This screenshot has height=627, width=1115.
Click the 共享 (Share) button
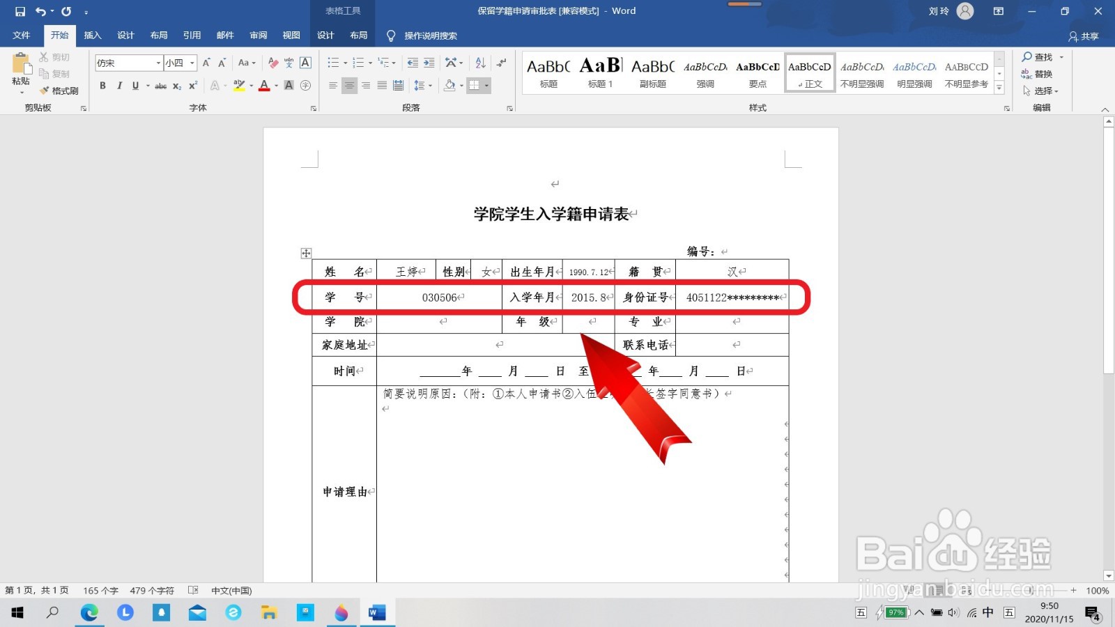click(1084, 36)
